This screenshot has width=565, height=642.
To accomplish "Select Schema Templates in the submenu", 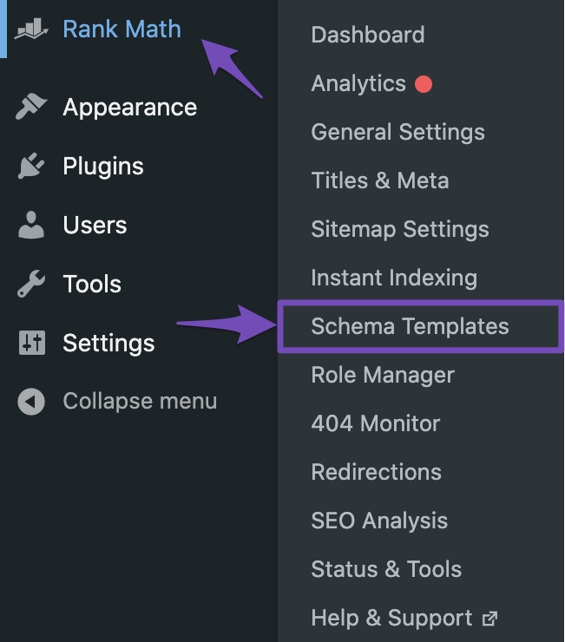I will point(410,327).
